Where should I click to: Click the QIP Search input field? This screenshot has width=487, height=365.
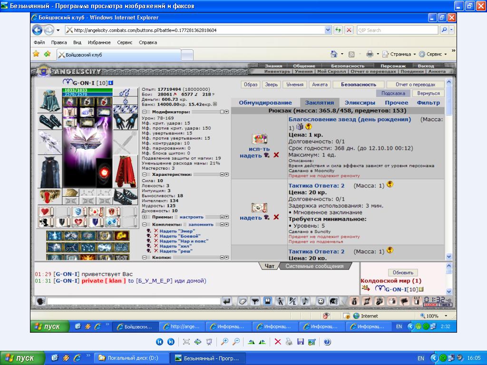(x=397, y=30)
